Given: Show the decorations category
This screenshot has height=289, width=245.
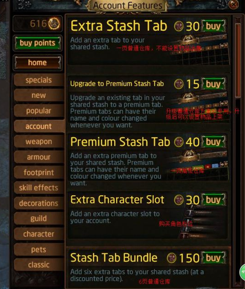Looking at the screenshot, I should 39,203.
